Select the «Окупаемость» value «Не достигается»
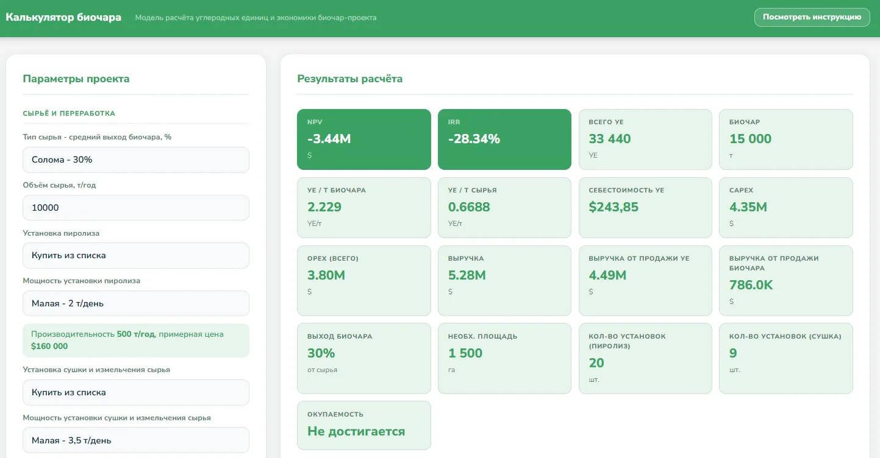This screenshot has width=880, height=458. point(356,431)
